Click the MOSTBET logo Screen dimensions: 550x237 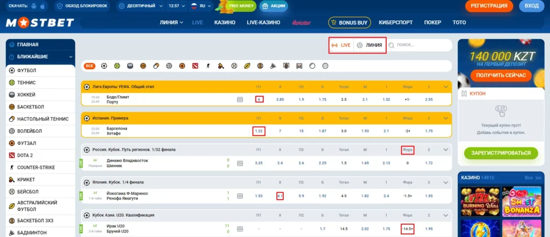[40, 23]
